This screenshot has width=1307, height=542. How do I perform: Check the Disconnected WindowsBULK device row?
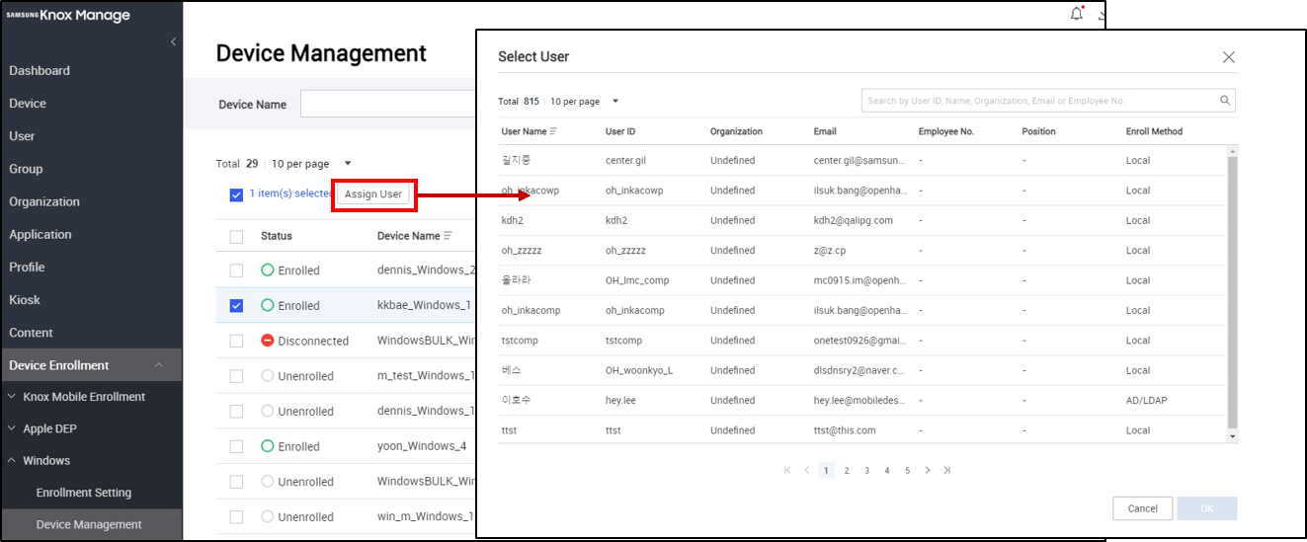(236, 341)
